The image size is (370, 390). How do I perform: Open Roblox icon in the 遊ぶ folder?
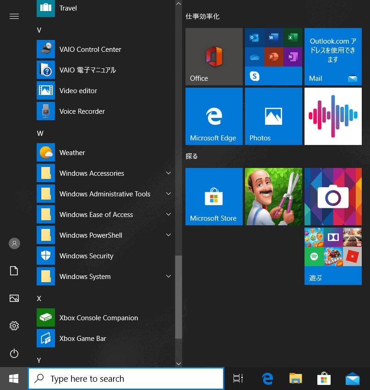(353, 256)
